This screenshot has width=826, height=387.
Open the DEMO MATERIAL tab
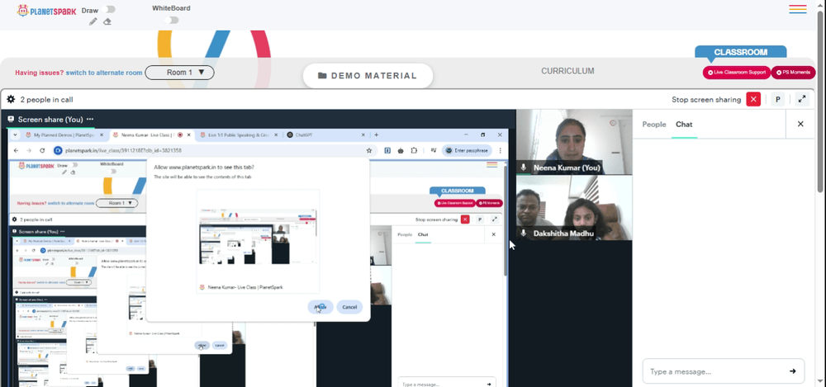pos(368,76)
